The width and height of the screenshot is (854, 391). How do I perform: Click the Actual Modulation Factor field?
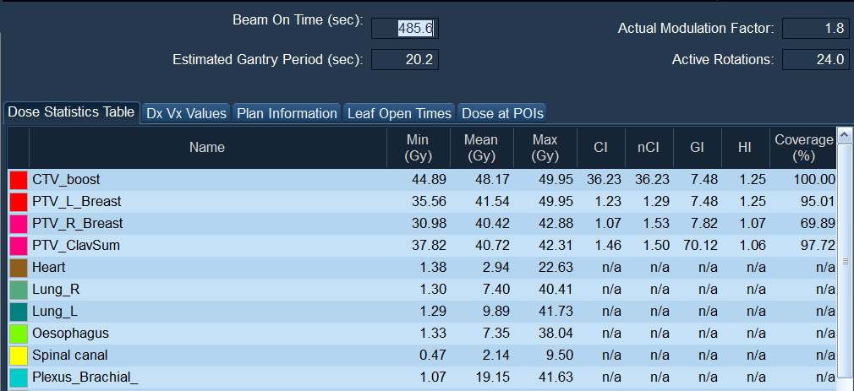point(815,29)
